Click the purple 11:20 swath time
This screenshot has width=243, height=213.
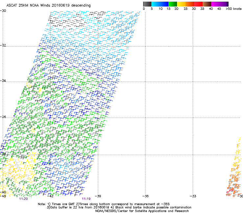[23, 199]
